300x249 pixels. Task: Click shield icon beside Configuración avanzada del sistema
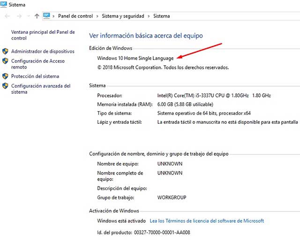5,86
